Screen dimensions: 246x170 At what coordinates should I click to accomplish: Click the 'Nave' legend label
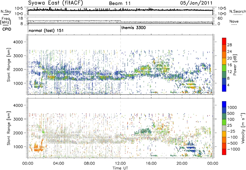[x=234, y=21]
